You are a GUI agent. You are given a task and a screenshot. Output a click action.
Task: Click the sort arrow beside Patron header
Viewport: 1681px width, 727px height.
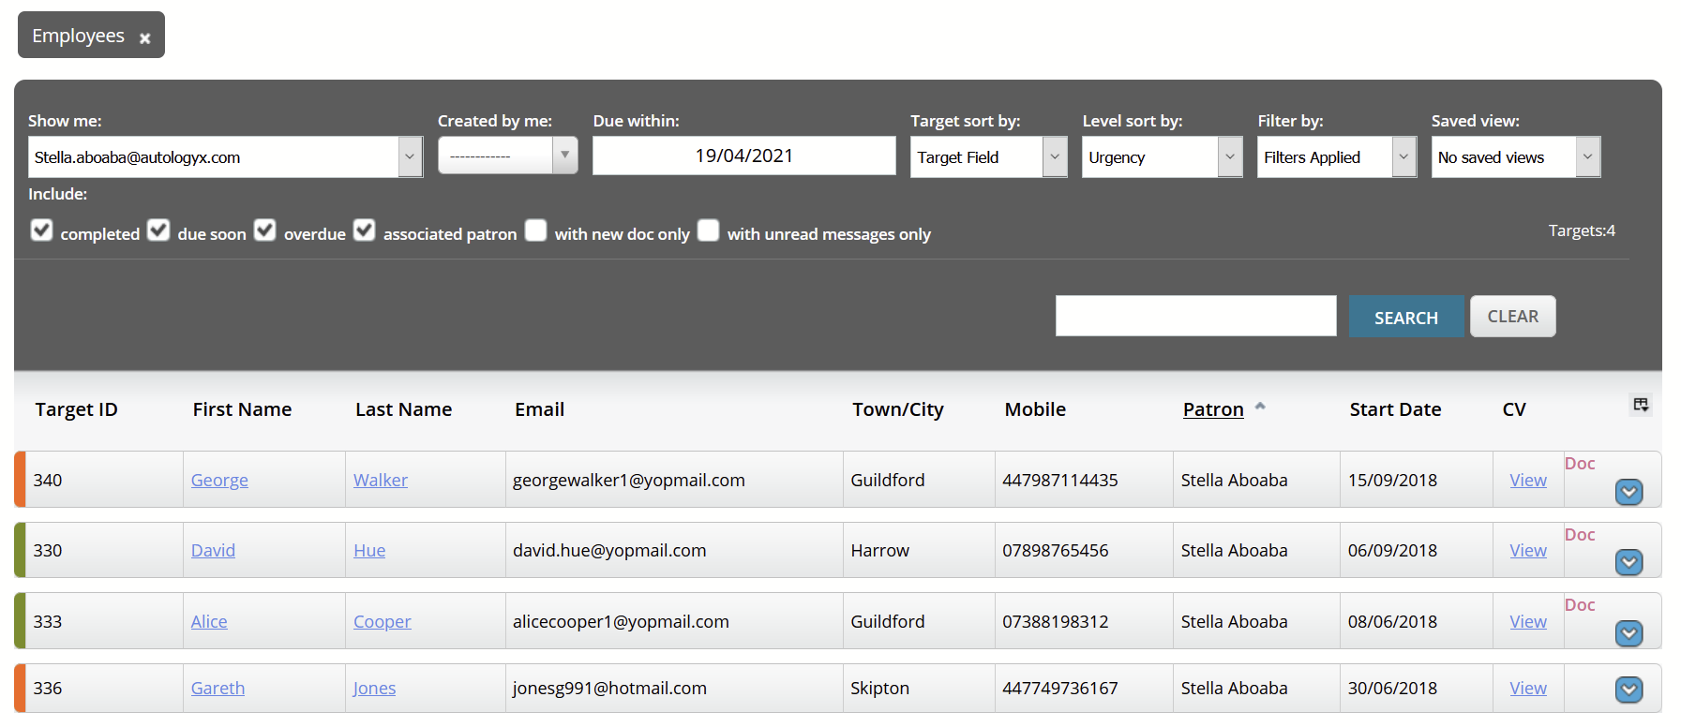tap(1260, 406)
